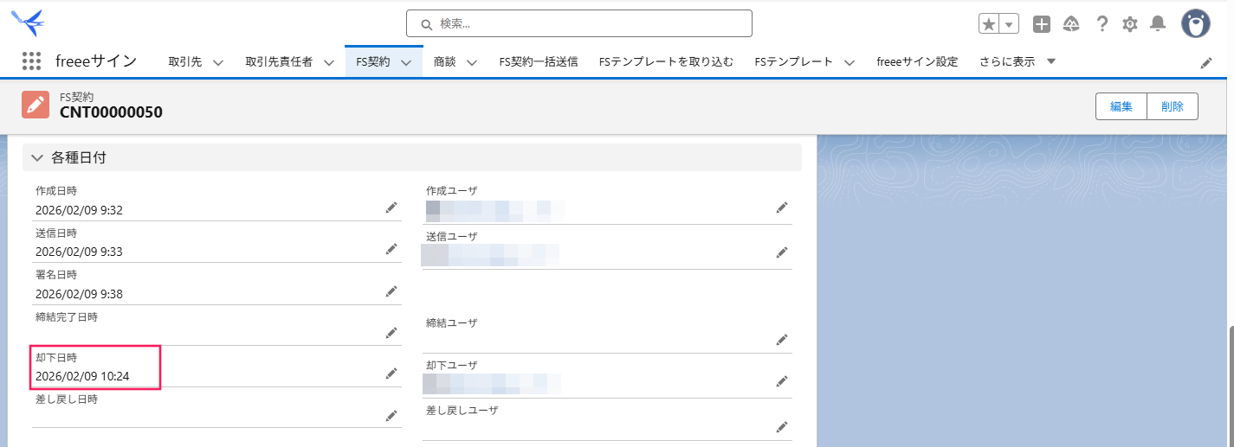Click the 送信ユーザ name link
Image resolution: width=1234 pixels, height=447 pixels.
pyautogui.click(x=490, y=254)
